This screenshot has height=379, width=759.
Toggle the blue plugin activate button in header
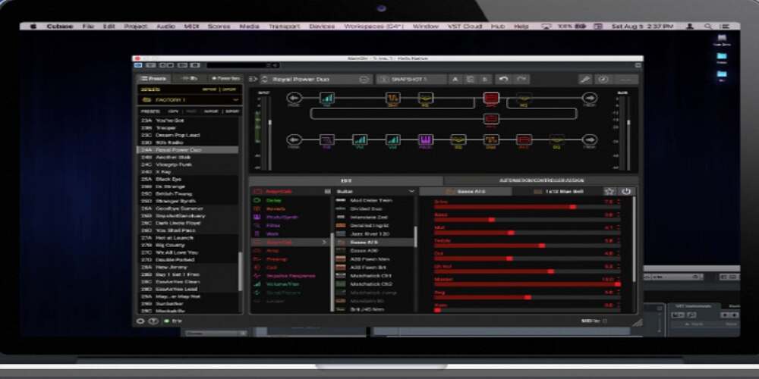pos(138,65)
